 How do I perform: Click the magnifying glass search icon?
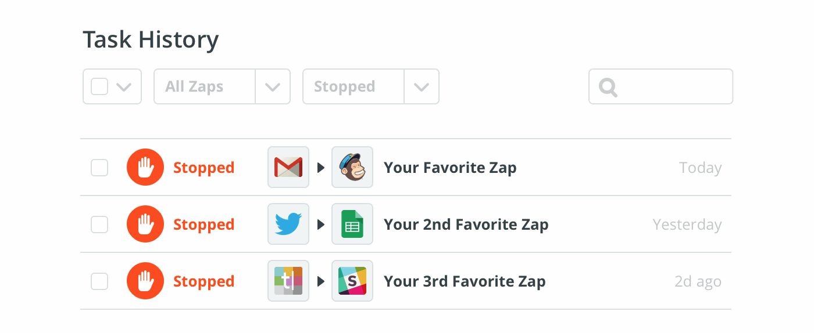[608, 88]
